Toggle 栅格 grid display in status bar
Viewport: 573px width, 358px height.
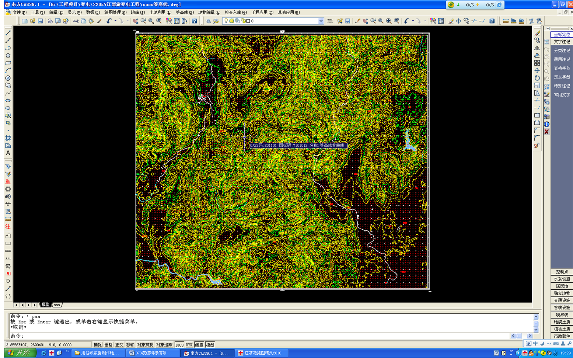(108, 345)
